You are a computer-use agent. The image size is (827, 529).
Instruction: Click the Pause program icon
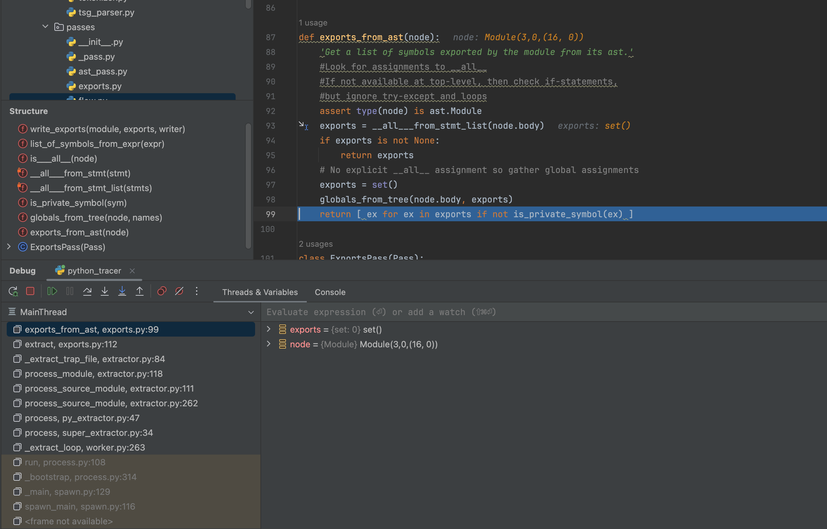click(x=70, y=291)
